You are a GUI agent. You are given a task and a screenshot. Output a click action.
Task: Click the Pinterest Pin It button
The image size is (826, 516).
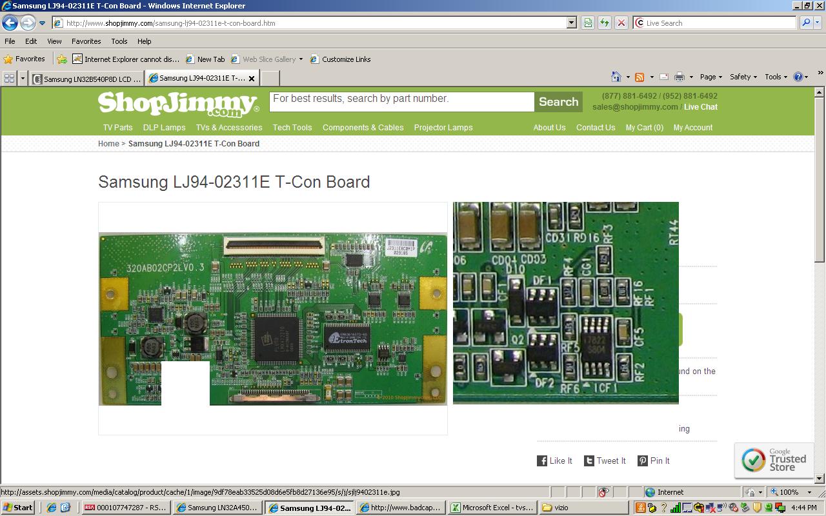(x=654, y=461)
